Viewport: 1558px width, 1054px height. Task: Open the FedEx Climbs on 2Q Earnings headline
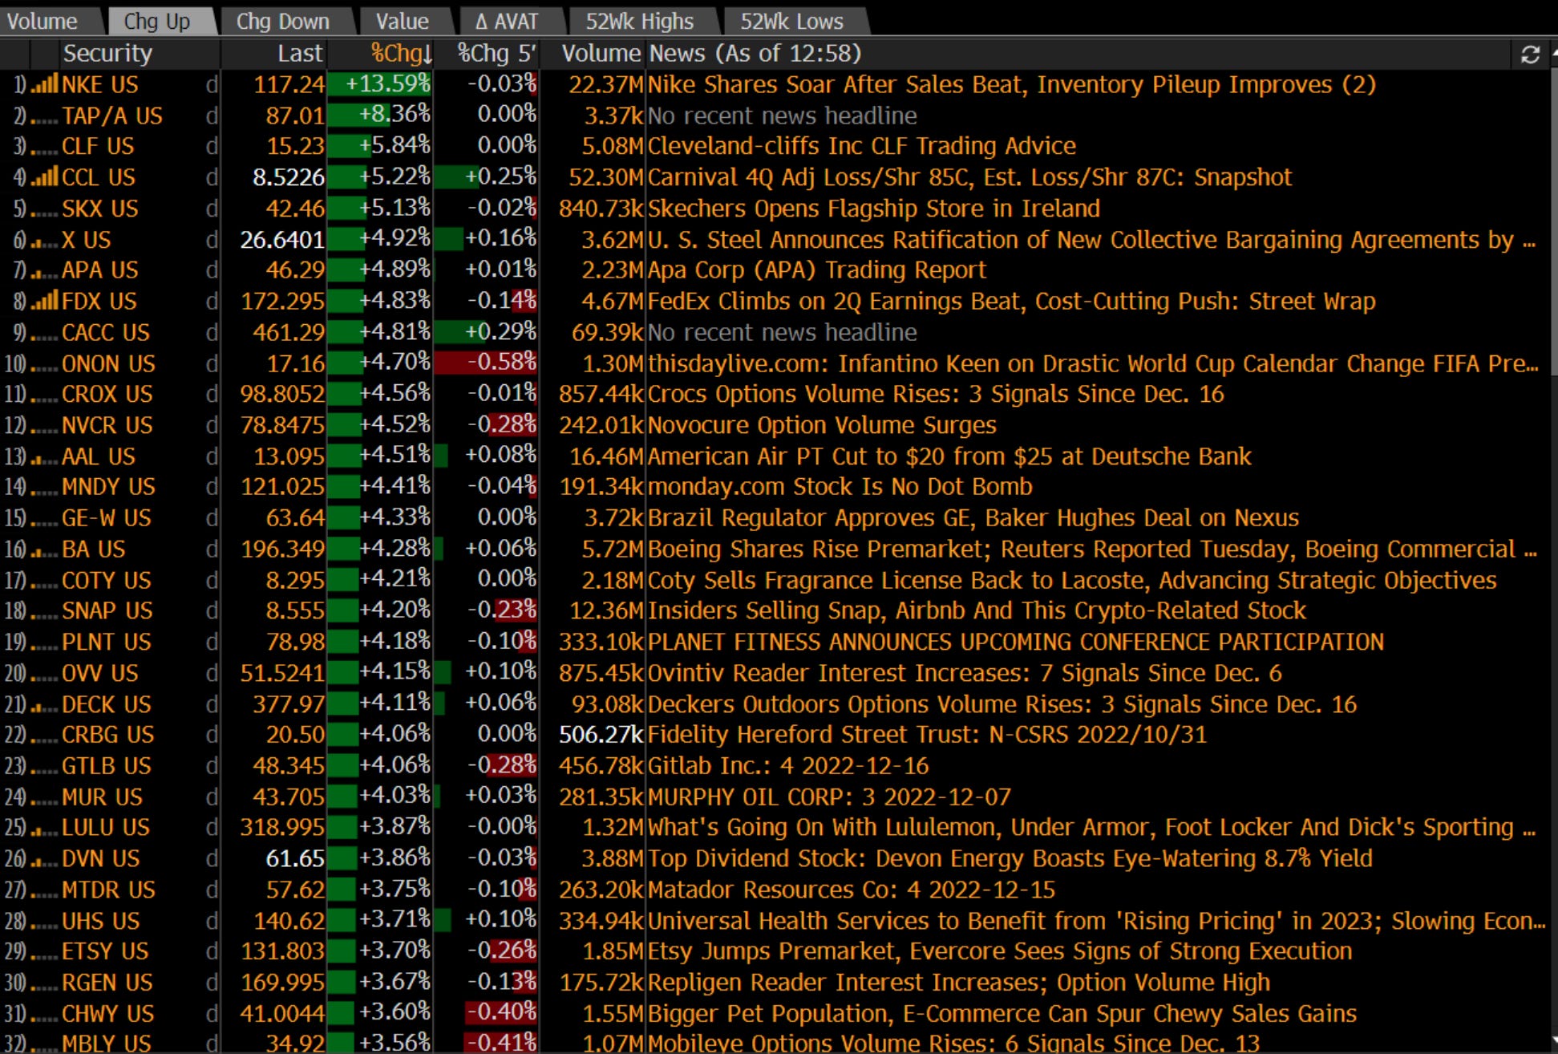[1011, 302]
